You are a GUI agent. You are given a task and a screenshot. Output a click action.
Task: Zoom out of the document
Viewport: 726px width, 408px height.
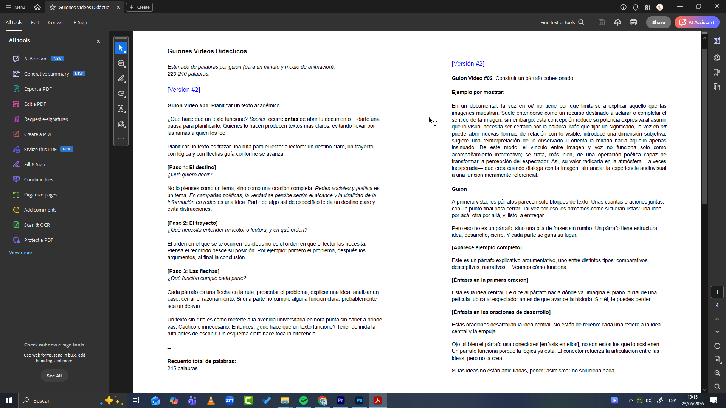(717, 387)
